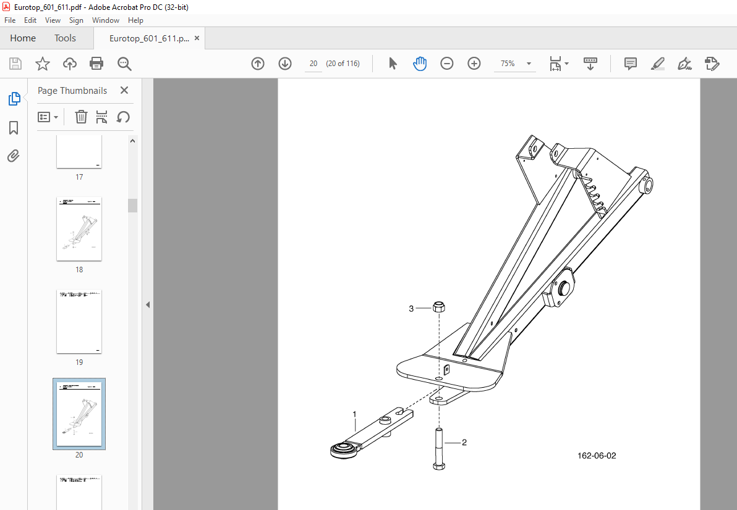Select page 18 thumbnail
The height and width of the screenshot is (510, 737).
tap(79, 229)
